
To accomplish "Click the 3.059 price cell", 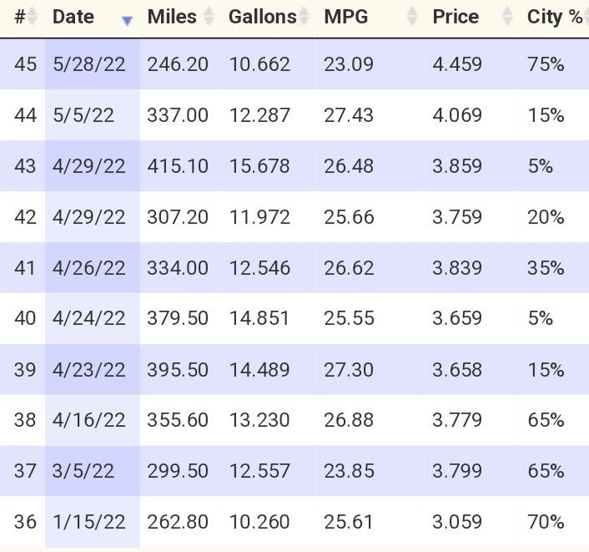I will tap(457, 522).
